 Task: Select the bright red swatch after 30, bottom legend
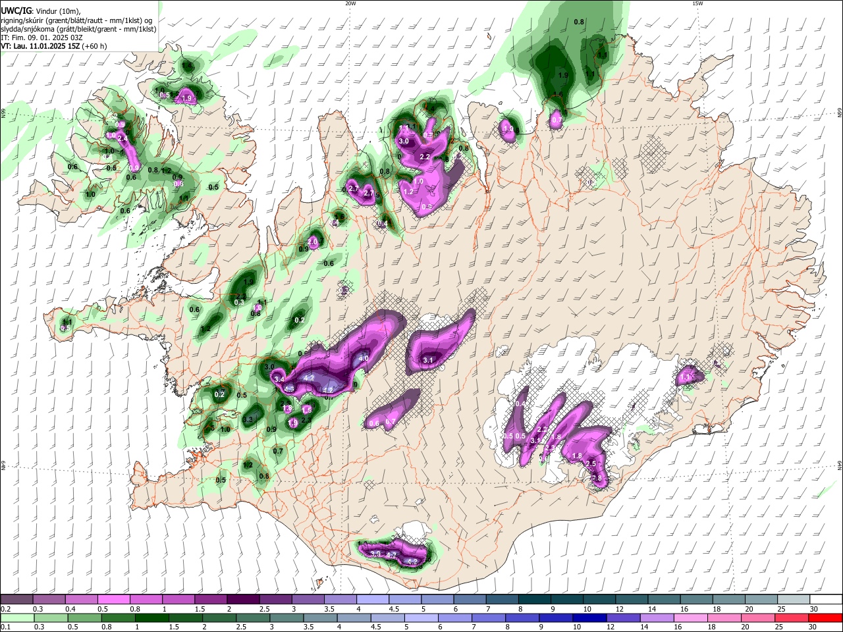tap(826, 618)
